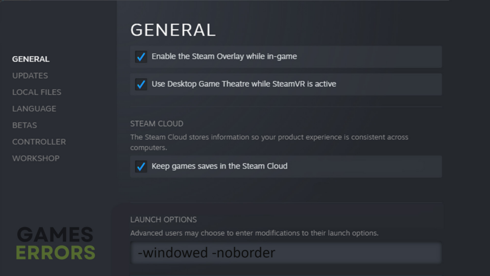Click the 'Use Desktop Game Theatre' label text

click(244, 84)
